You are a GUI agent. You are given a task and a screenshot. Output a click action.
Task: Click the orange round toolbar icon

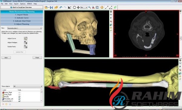[102, 8]
